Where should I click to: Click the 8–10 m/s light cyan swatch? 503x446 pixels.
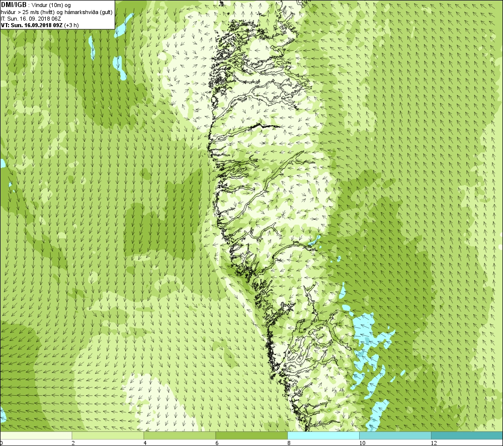click(x=323, y=435)
